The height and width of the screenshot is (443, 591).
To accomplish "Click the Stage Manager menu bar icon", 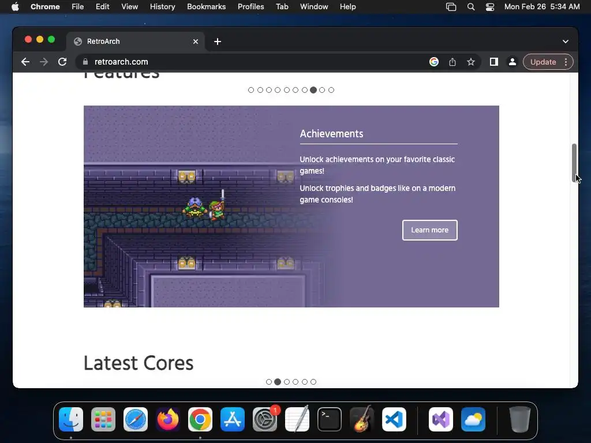I will (x=451, y=7).
